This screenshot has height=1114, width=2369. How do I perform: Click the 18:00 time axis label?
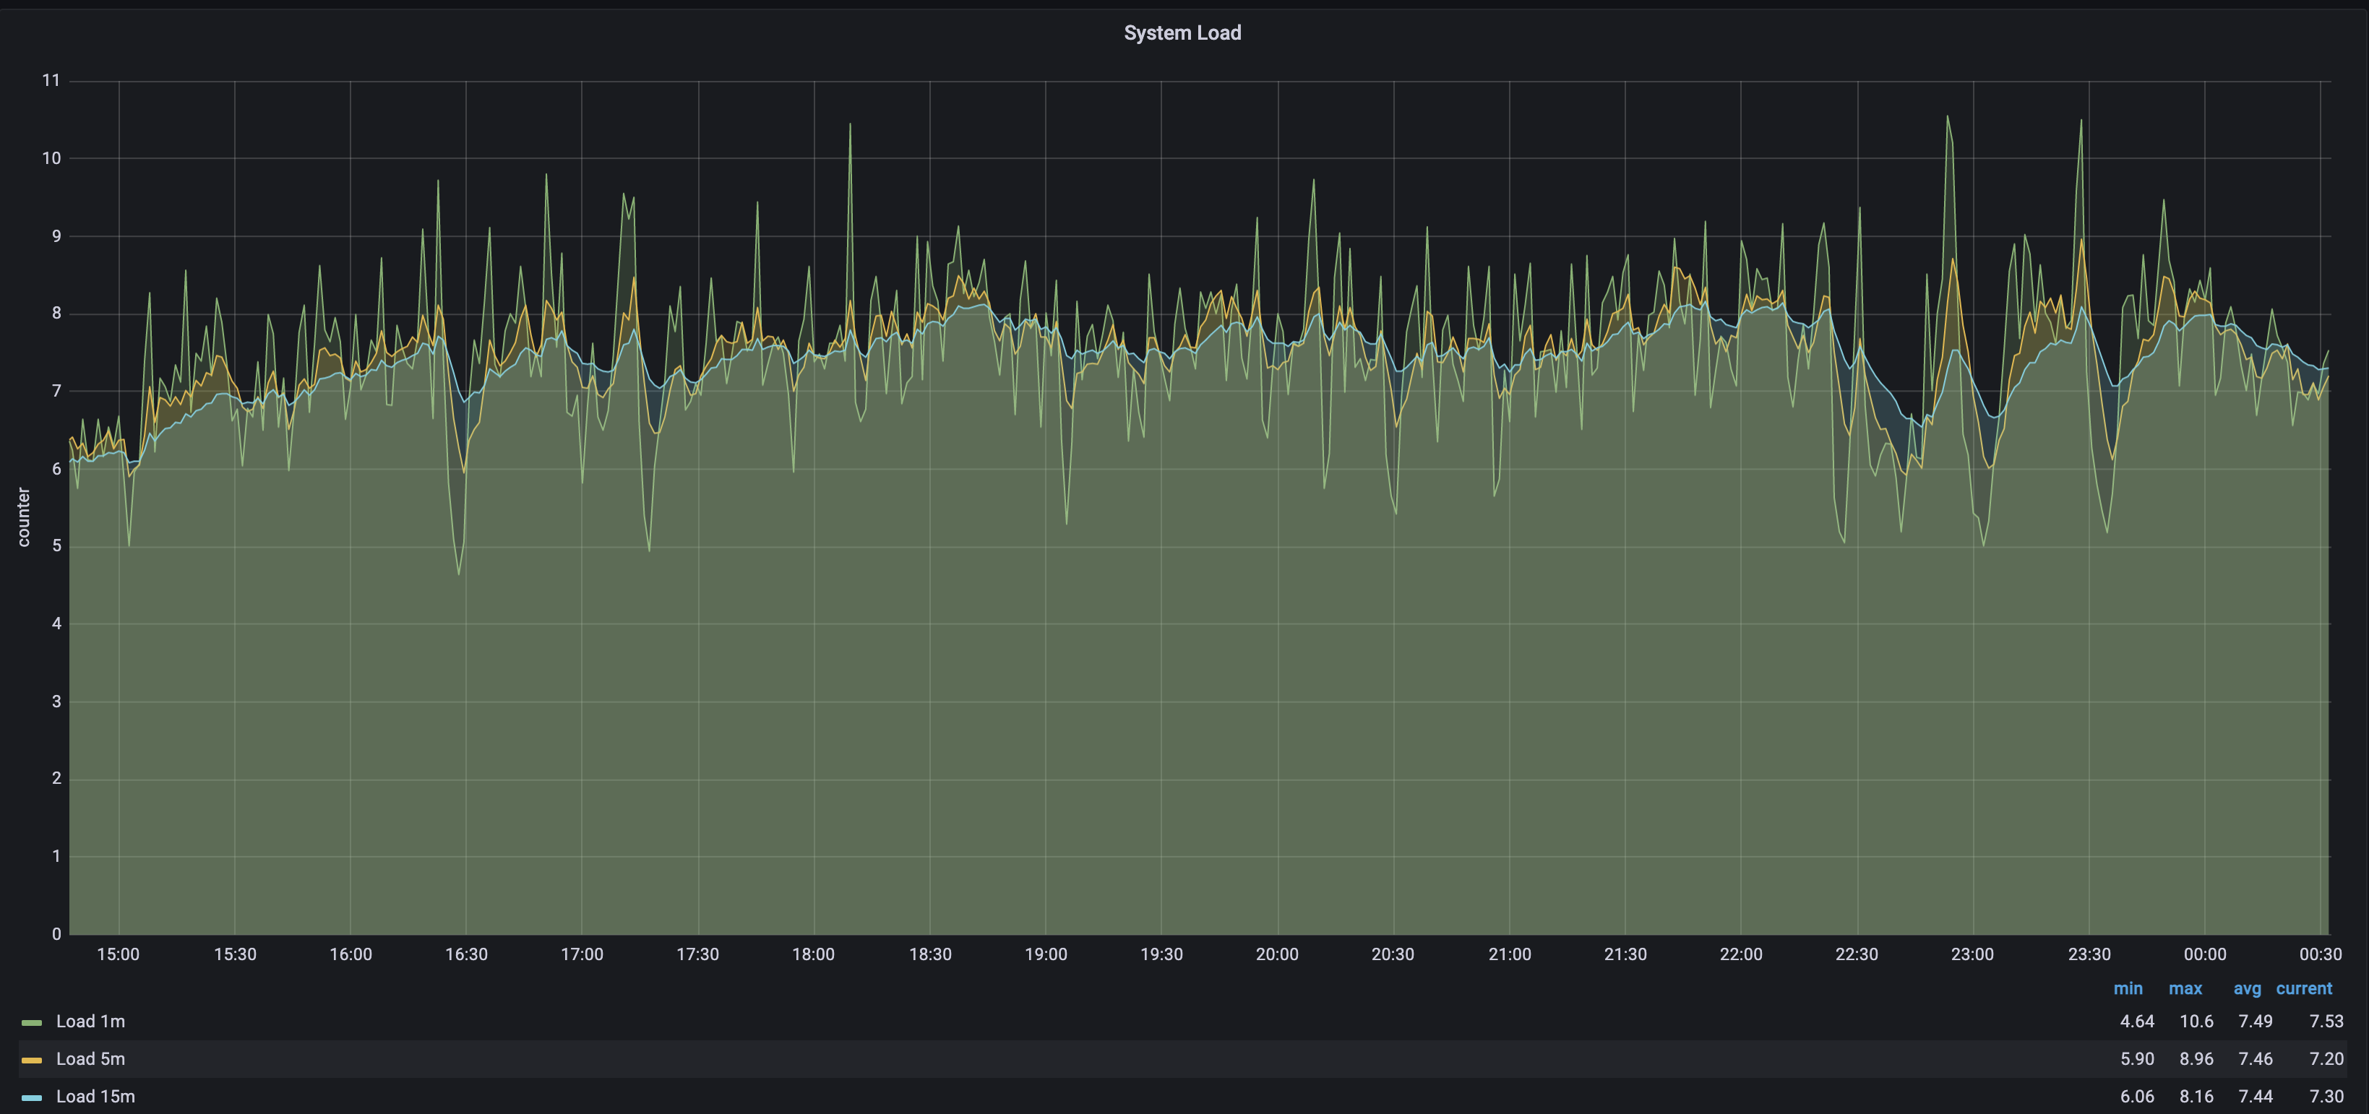click(x=813, y=954)
